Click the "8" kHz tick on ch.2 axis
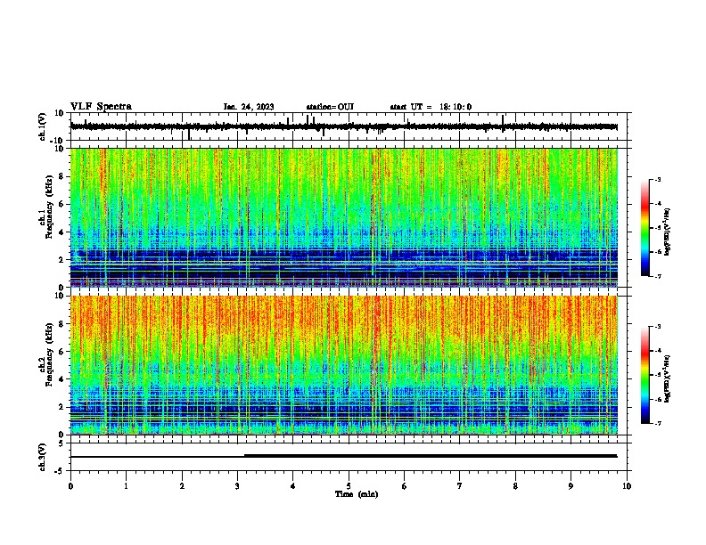Image resolution: width=706 pixels, height=545 pixels. click(62, 324)
